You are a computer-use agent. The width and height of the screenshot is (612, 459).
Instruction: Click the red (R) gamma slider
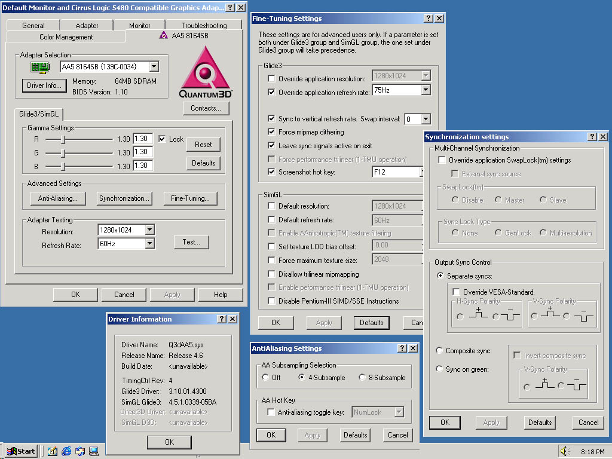pos(63,139)
